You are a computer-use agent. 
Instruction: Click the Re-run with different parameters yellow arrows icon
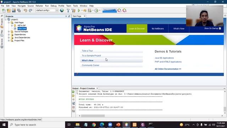point(73,96)
